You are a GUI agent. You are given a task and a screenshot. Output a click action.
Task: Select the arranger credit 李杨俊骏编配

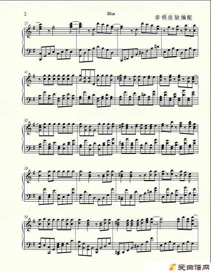pyautogui.click(x=174, y=18)
